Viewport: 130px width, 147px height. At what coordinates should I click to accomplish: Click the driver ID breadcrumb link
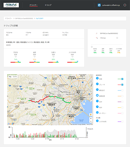tap(24, 18)
